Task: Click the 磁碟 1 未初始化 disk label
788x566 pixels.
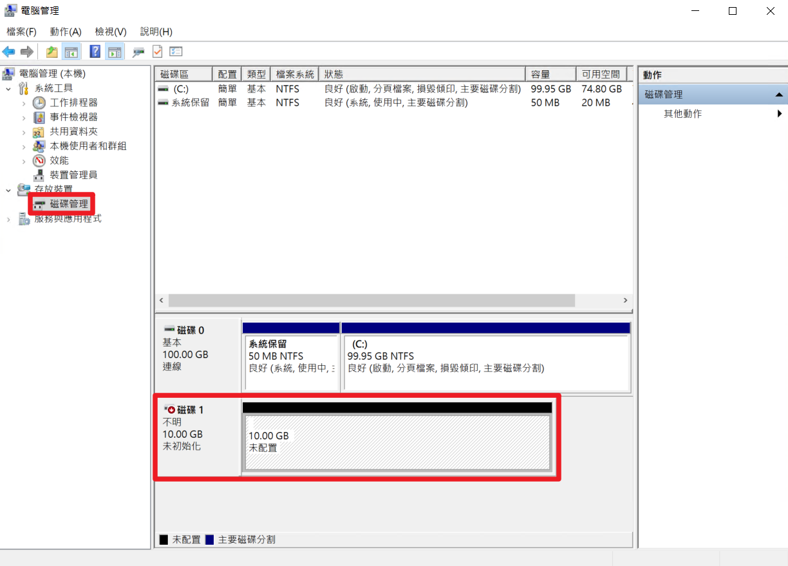Action: [198, 437]
